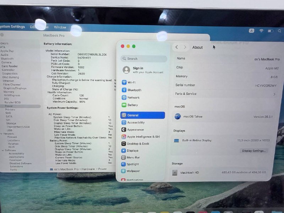Collapse Network section in System Information sidebar
This screenshot has width=284, height=213.
tap(1, 134)
